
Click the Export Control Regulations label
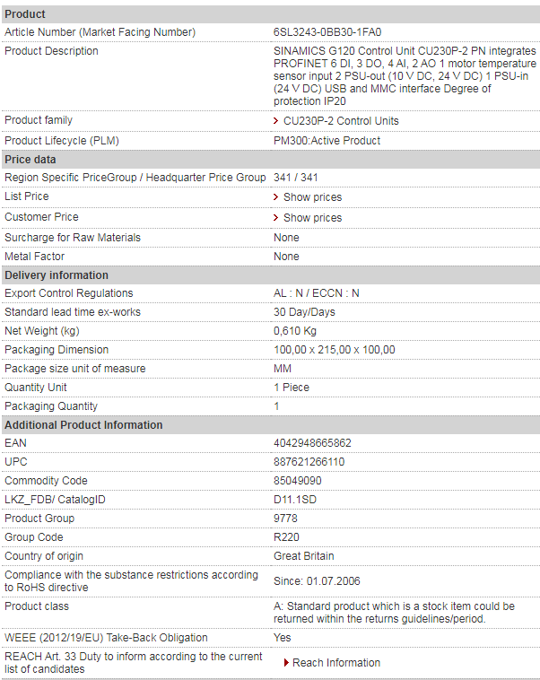point(68,293)
